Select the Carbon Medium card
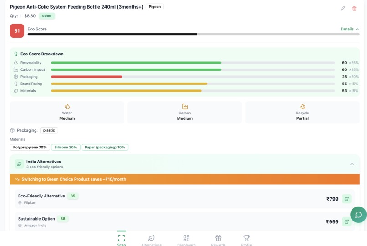Image resolution: width=367 pixels, height=246 pixels. tap(185, 112)
